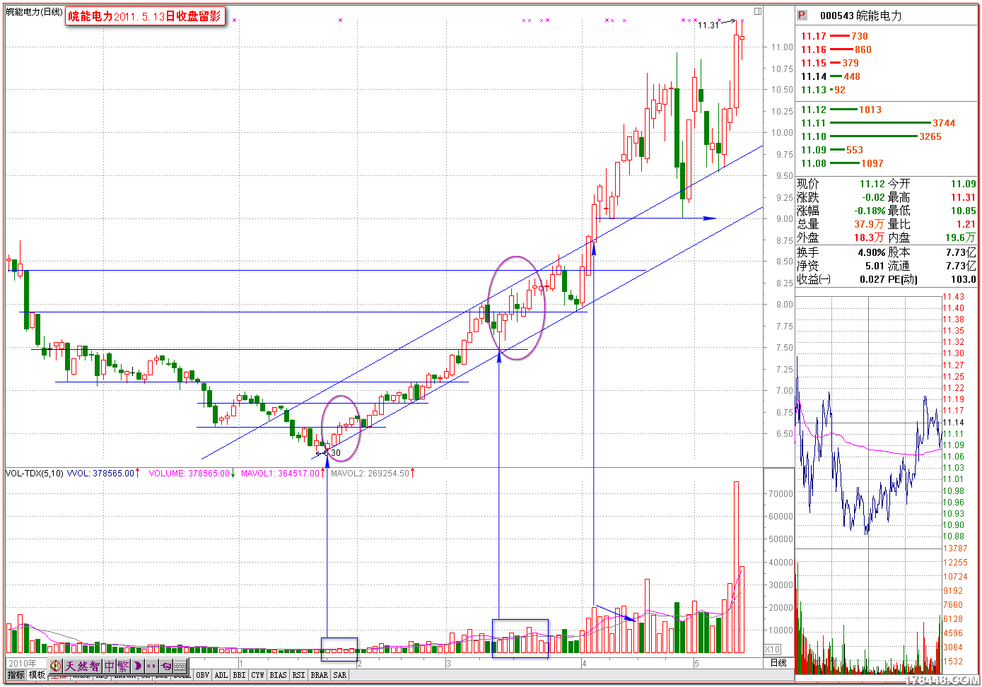The width and height of the screenshot is (982, 687).
Task: Click the MAVOL2: 269254.50 label
Action: (372, 473)
